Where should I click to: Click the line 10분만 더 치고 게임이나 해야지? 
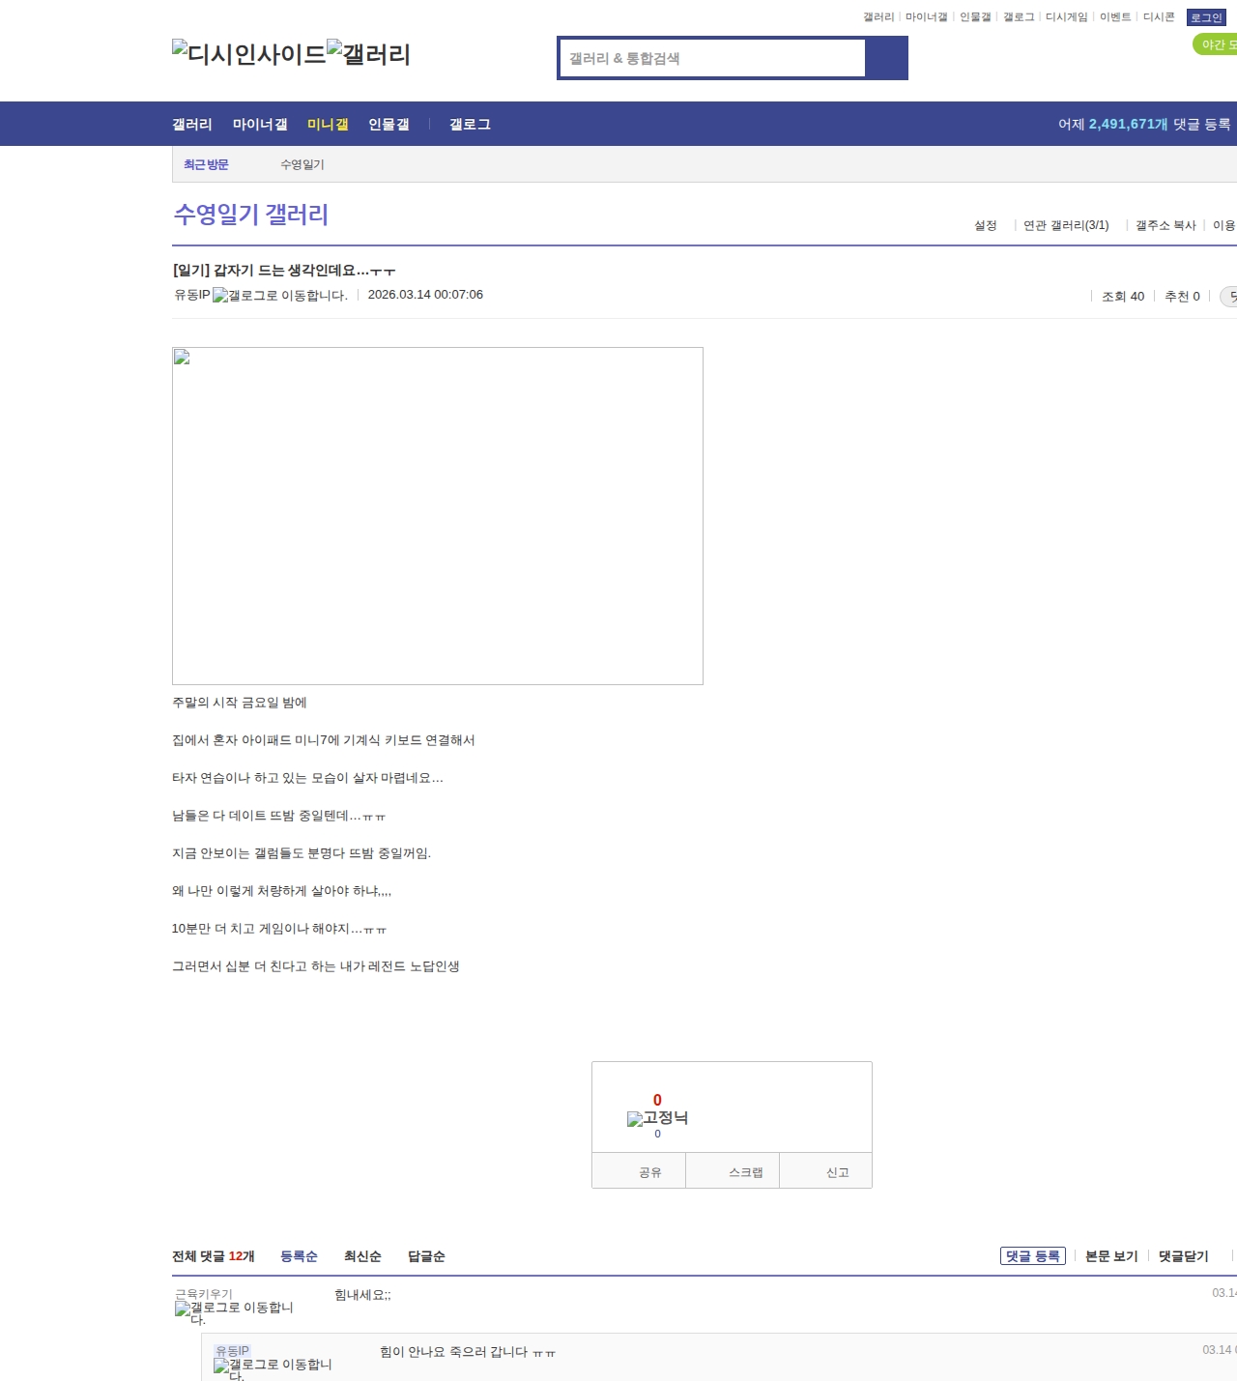coord(279,929)
